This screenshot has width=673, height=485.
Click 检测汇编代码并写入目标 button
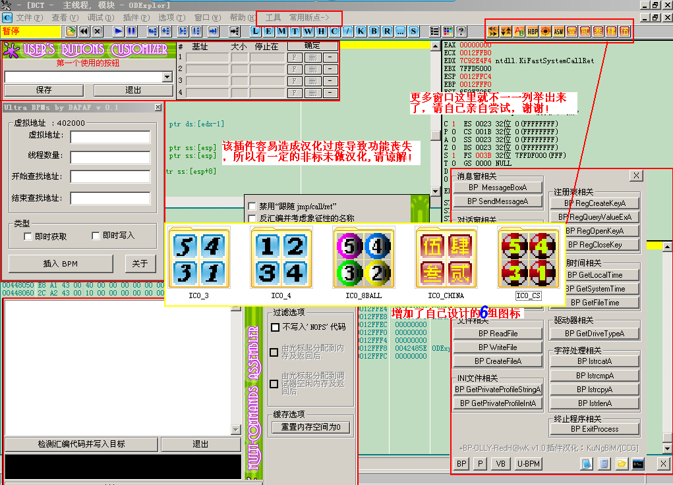pos(81,444)
